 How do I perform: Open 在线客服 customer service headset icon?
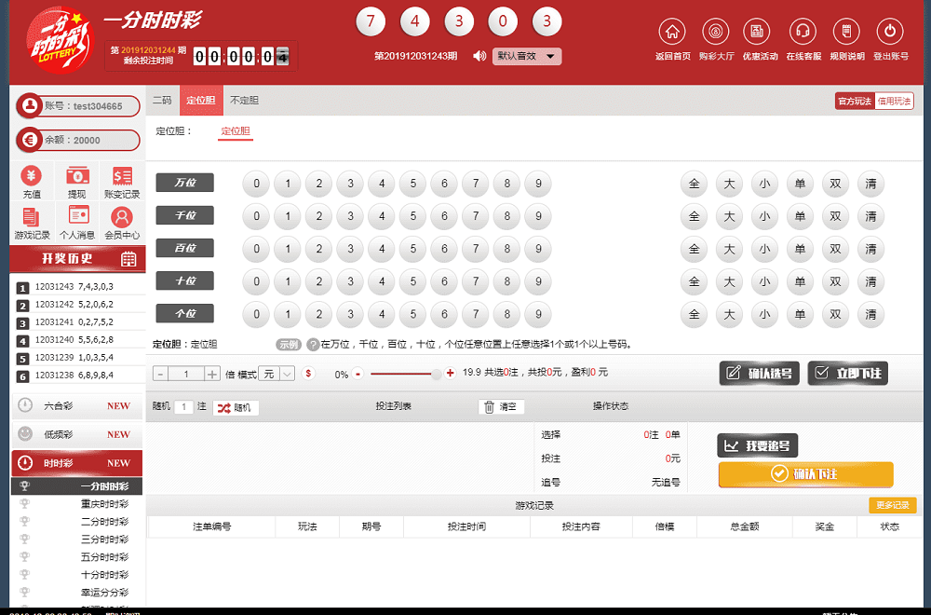[803, 32]
